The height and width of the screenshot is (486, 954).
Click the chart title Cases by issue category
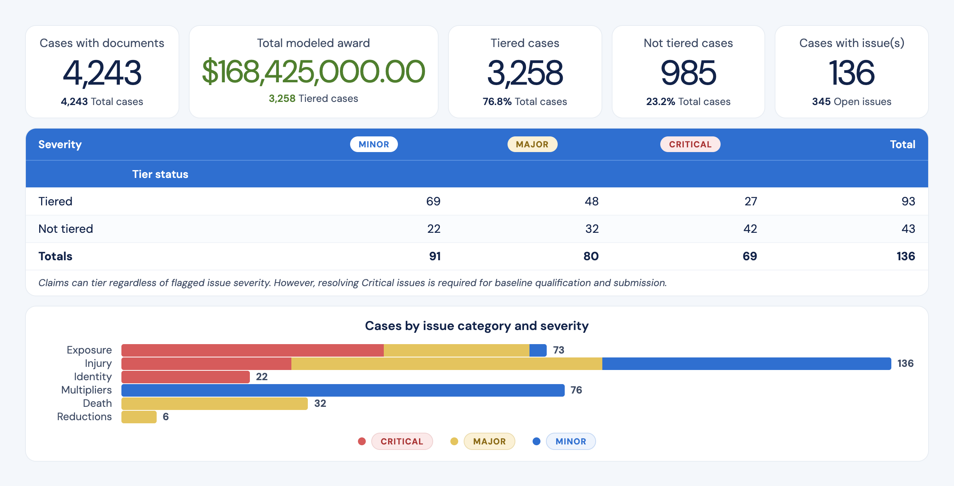tap(477, 326)
